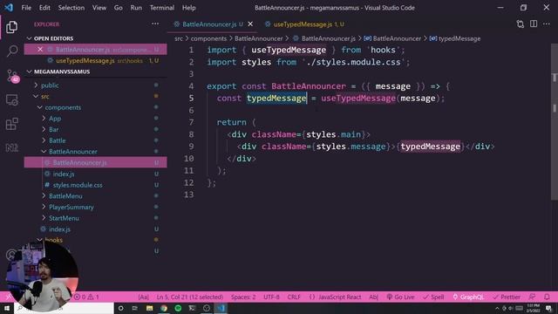The width and height of the screenshot is (558, 314).
Task: Open the File menu
Action: 26,8
